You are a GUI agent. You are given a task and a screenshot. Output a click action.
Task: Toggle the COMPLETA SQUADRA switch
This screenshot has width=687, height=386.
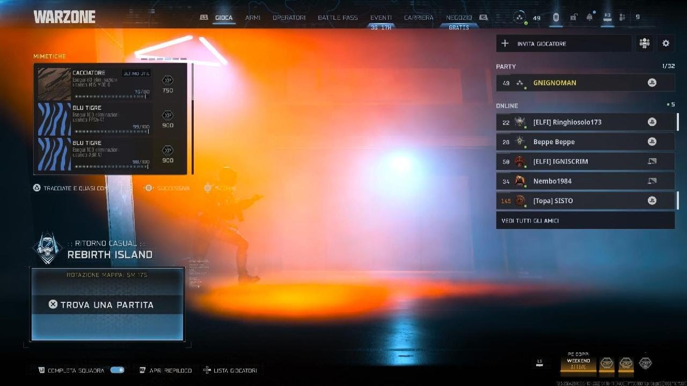click(117, 370)
